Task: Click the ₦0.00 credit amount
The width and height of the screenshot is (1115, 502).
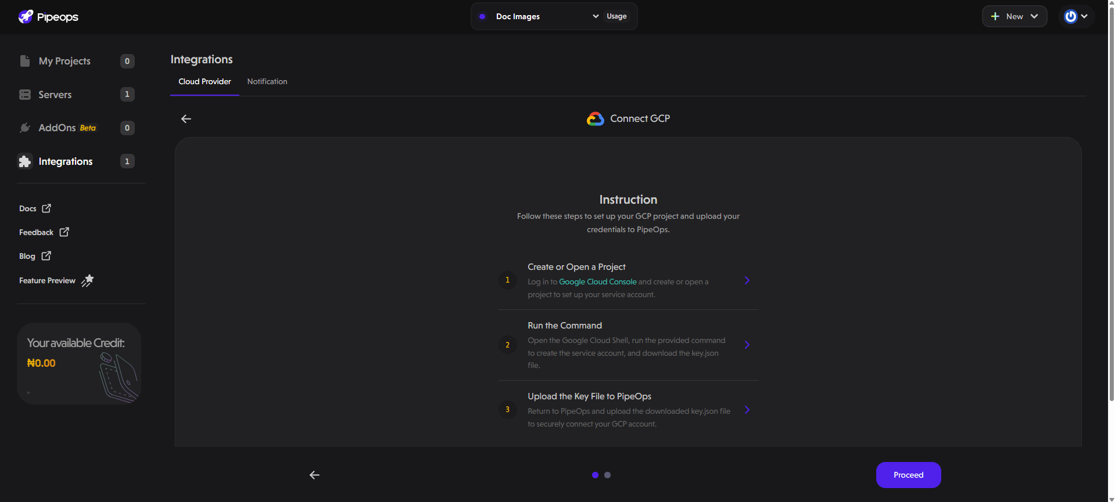Action: coord(41,363)
